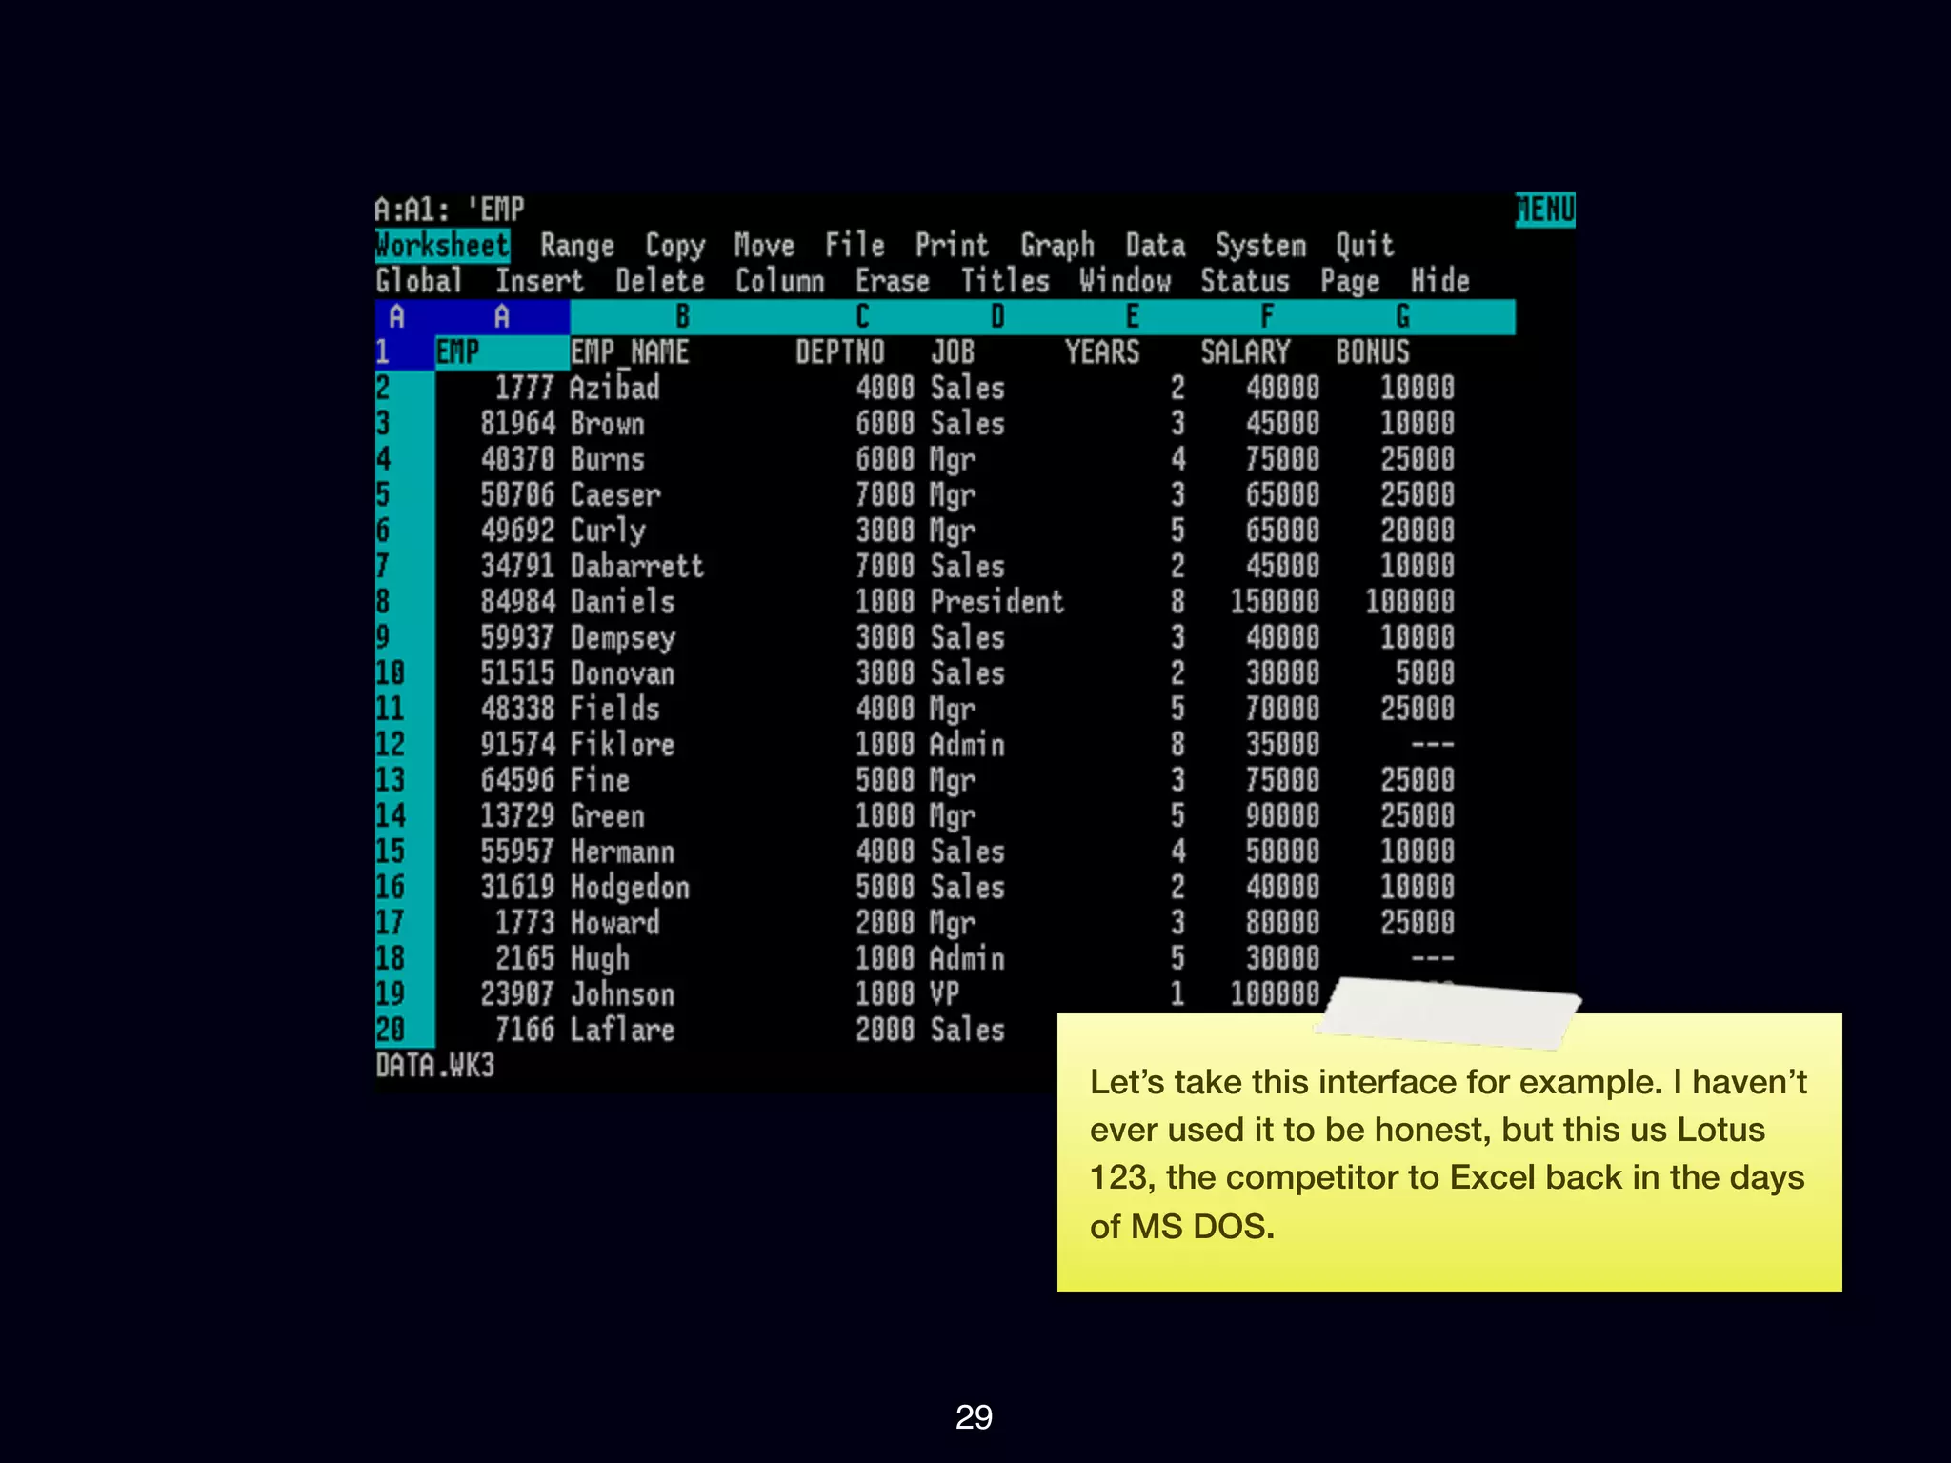
Task: Click column header F
Action: pyautogui.click(x=1267, y=317)
